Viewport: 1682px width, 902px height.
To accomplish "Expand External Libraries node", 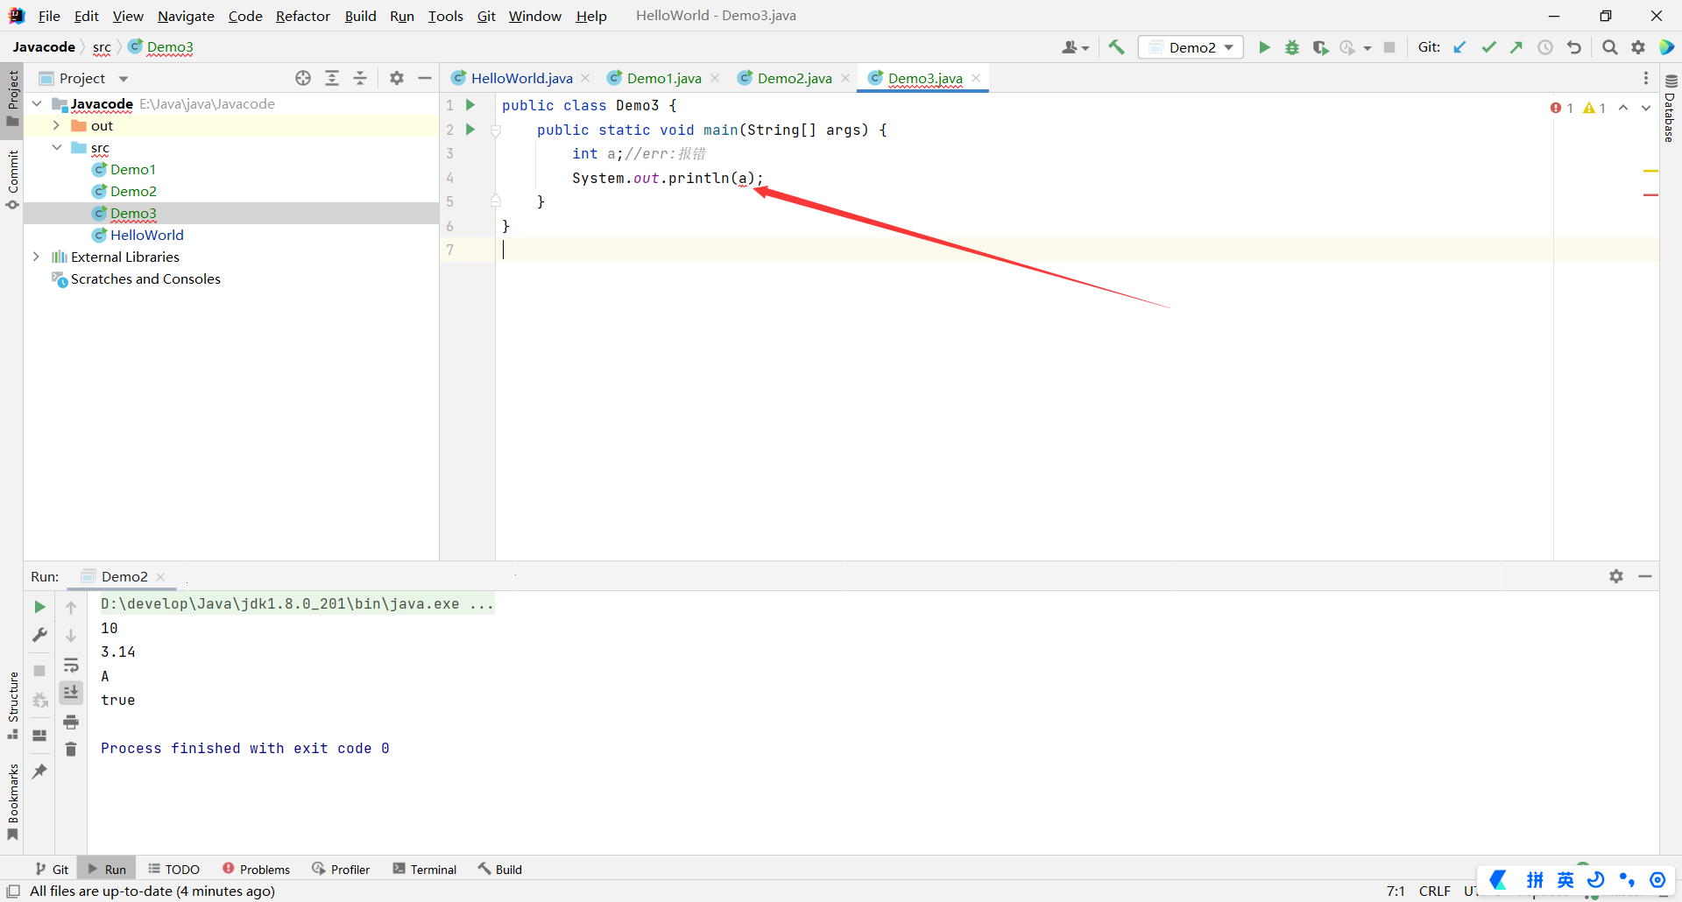I will click(36, 257).
